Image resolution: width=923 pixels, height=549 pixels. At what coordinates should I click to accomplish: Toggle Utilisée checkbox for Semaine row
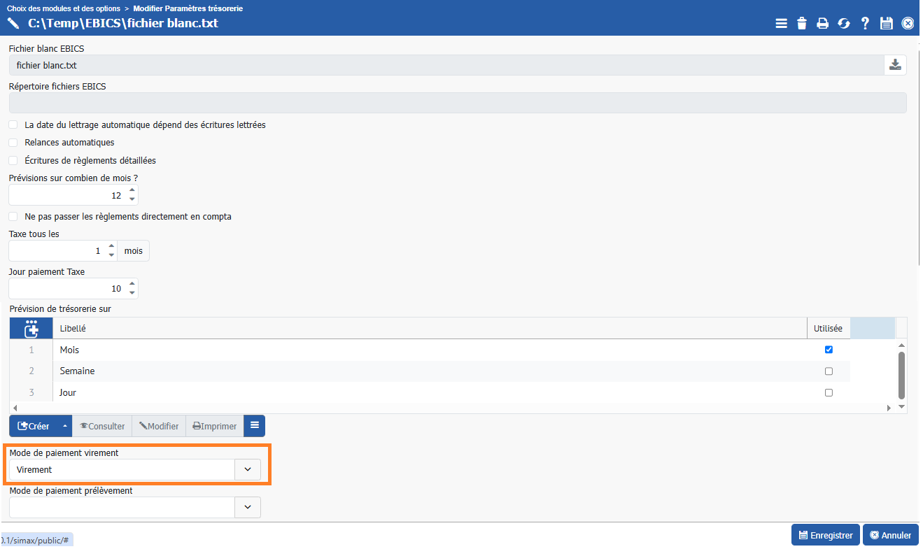(x=829, y=371)
